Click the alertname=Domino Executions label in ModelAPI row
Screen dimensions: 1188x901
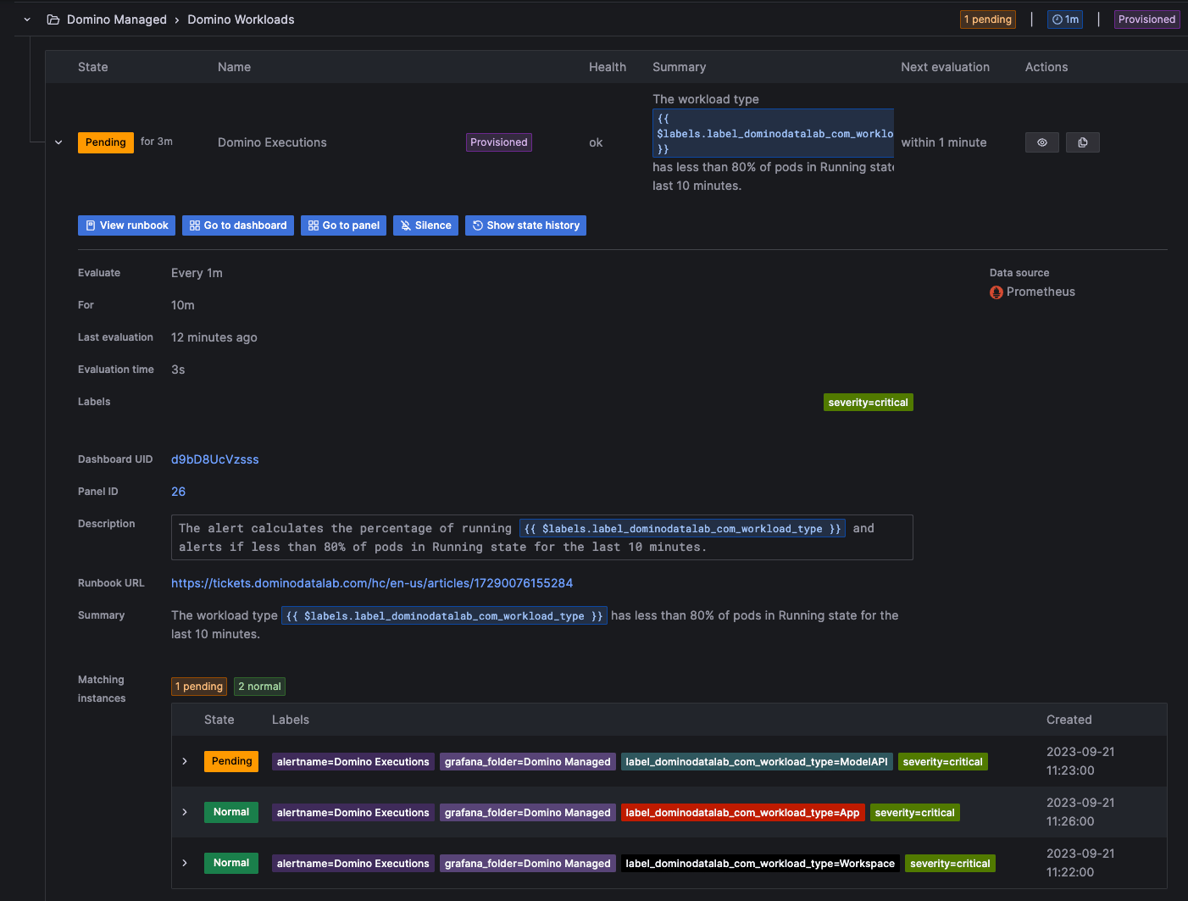tap(353, 762)
